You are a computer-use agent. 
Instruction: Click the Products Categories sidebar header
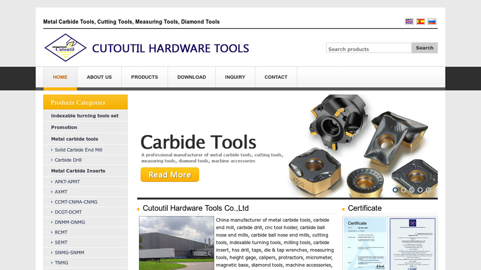pyautogui.click(x=85, y=102)
